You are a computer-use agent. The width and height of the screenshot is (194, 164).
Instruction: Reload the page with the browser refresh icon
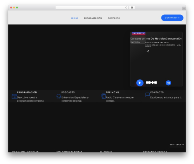pos(126,7)
